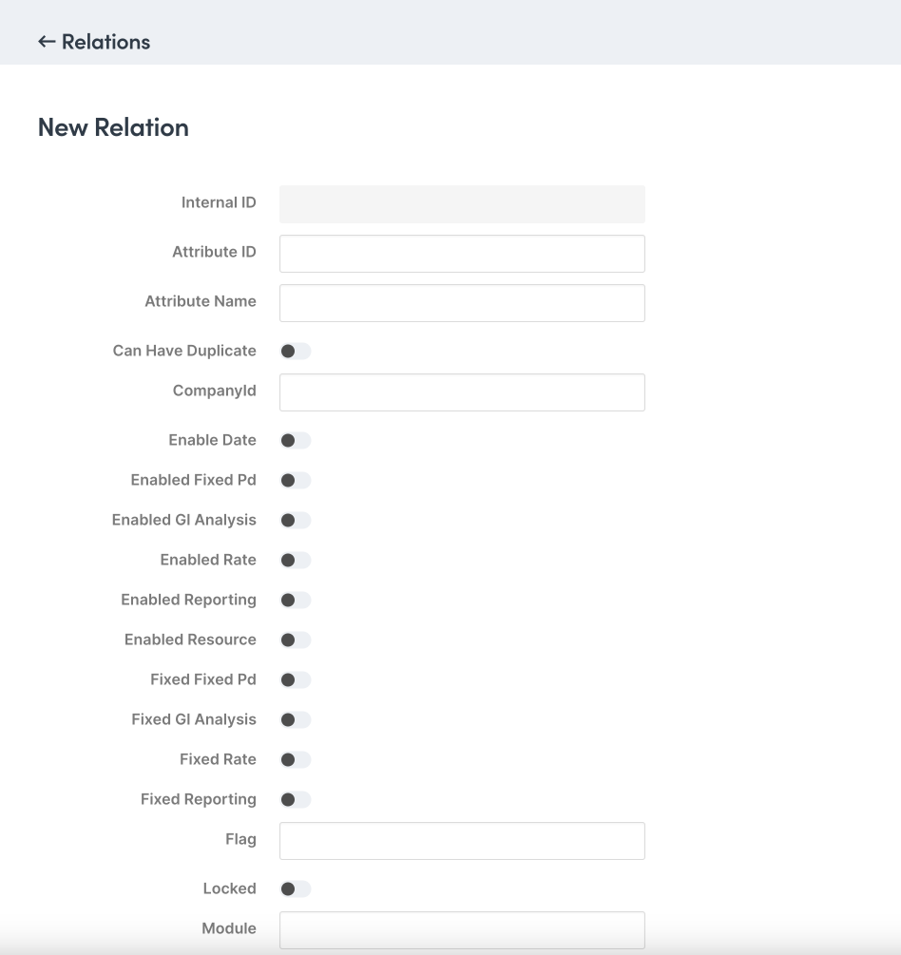Click the Attribute ID input field
This screenshot has width=901, height=955.
[x=462, y=254]
